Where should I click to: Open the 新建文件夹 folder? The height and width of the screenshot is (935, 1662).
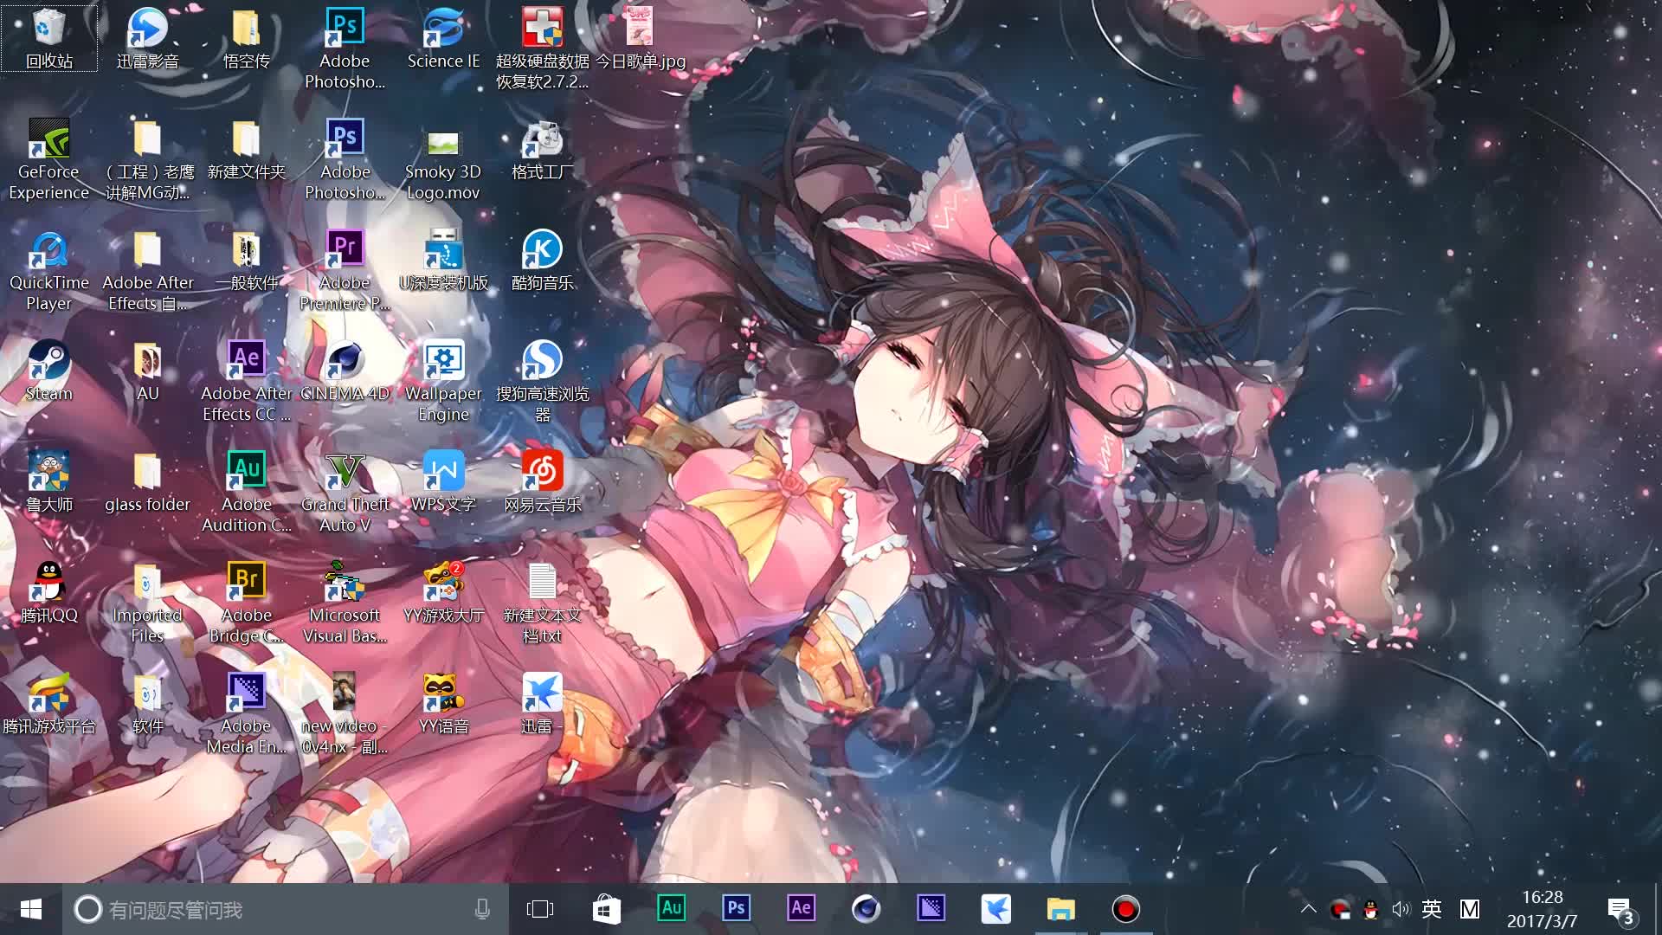pos(246,149)
